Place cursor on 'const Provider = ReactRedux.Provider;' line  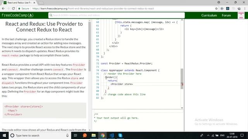click(127, 63)
